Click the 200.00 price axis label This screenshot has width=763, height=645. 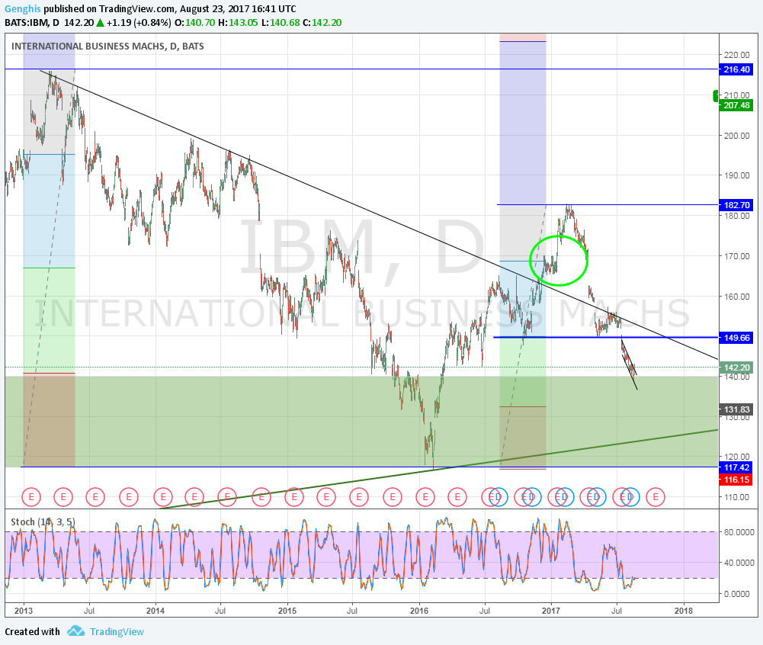point(736,136)
